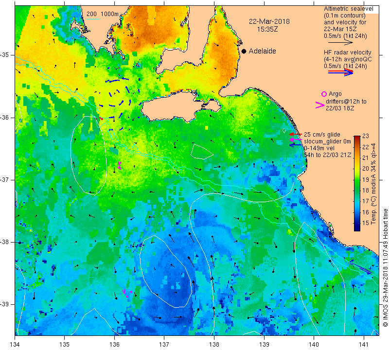Click the dark blue bottom of color bar
389x350 pixels.
pyautogui.click(x=357, y=228)
